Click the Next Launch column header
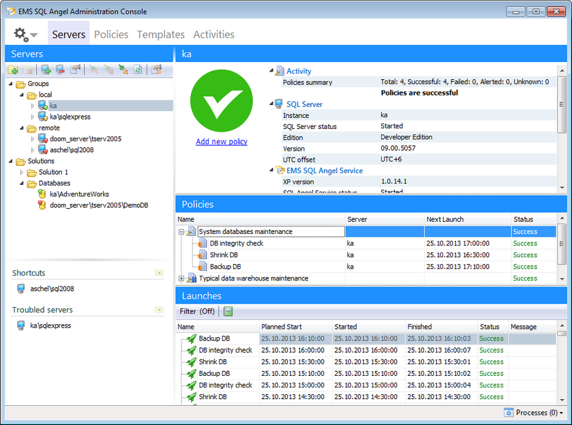Image resolution: width=572 pixels, height=425 pixels. click(x=468, y=219)
